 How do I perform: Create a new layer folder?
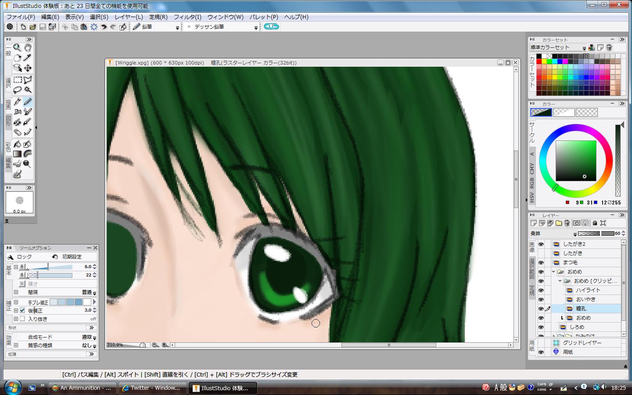click(x=559, y=223)
